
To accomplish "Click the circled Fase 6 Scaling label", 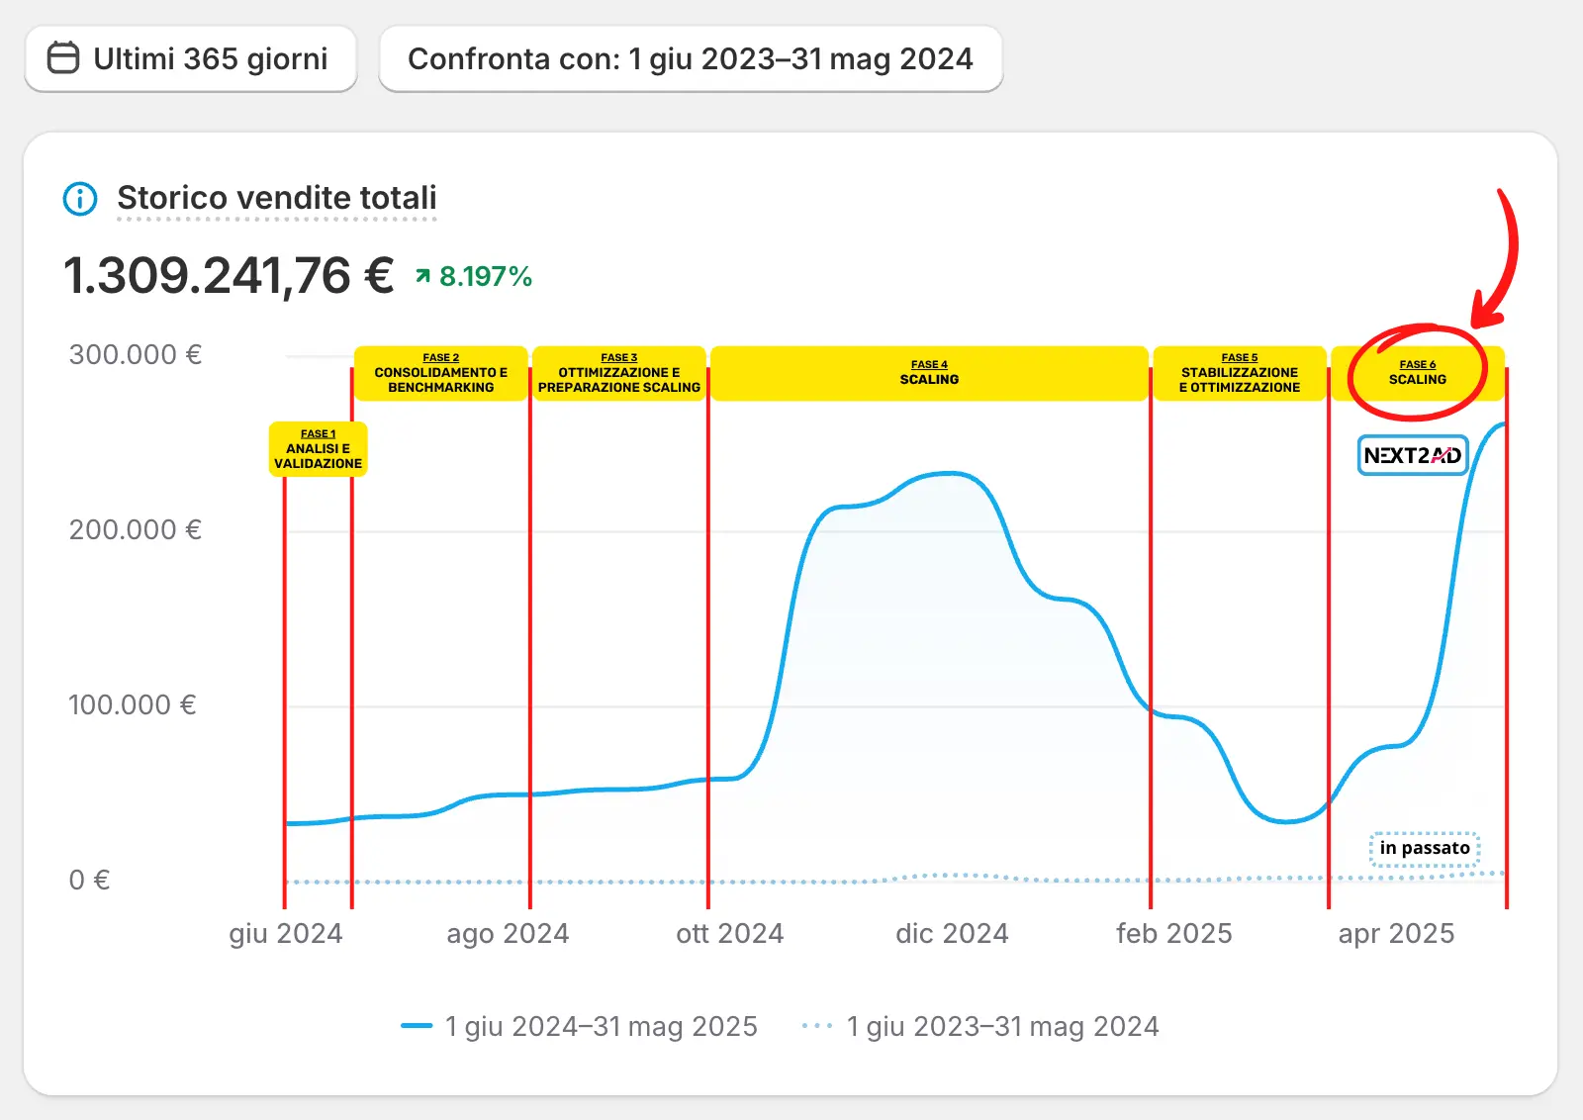I will click(x=1417, y=373).
